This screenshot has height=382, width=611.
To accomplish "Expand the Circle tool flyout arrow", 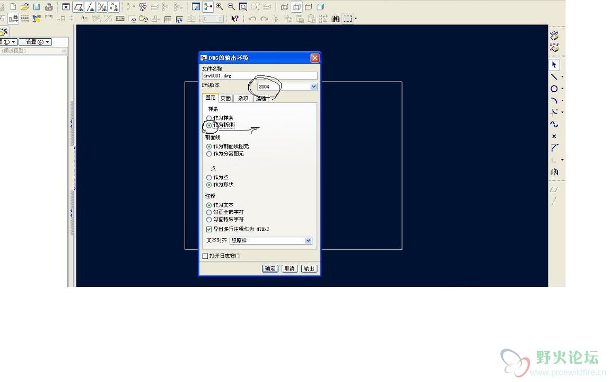I will pos(562,89).
